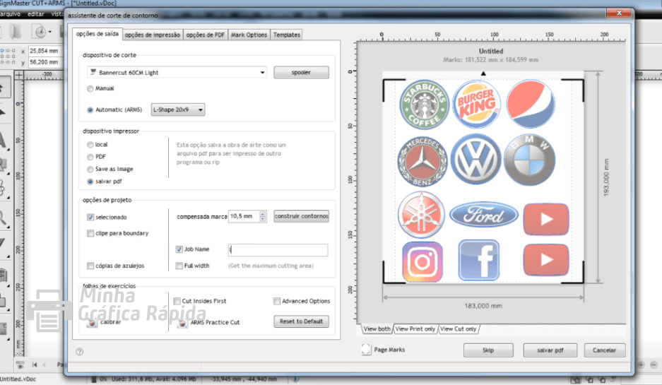The image size is (662, 385).
Task: Click the calibrar icon
Action: pos(92,323)
